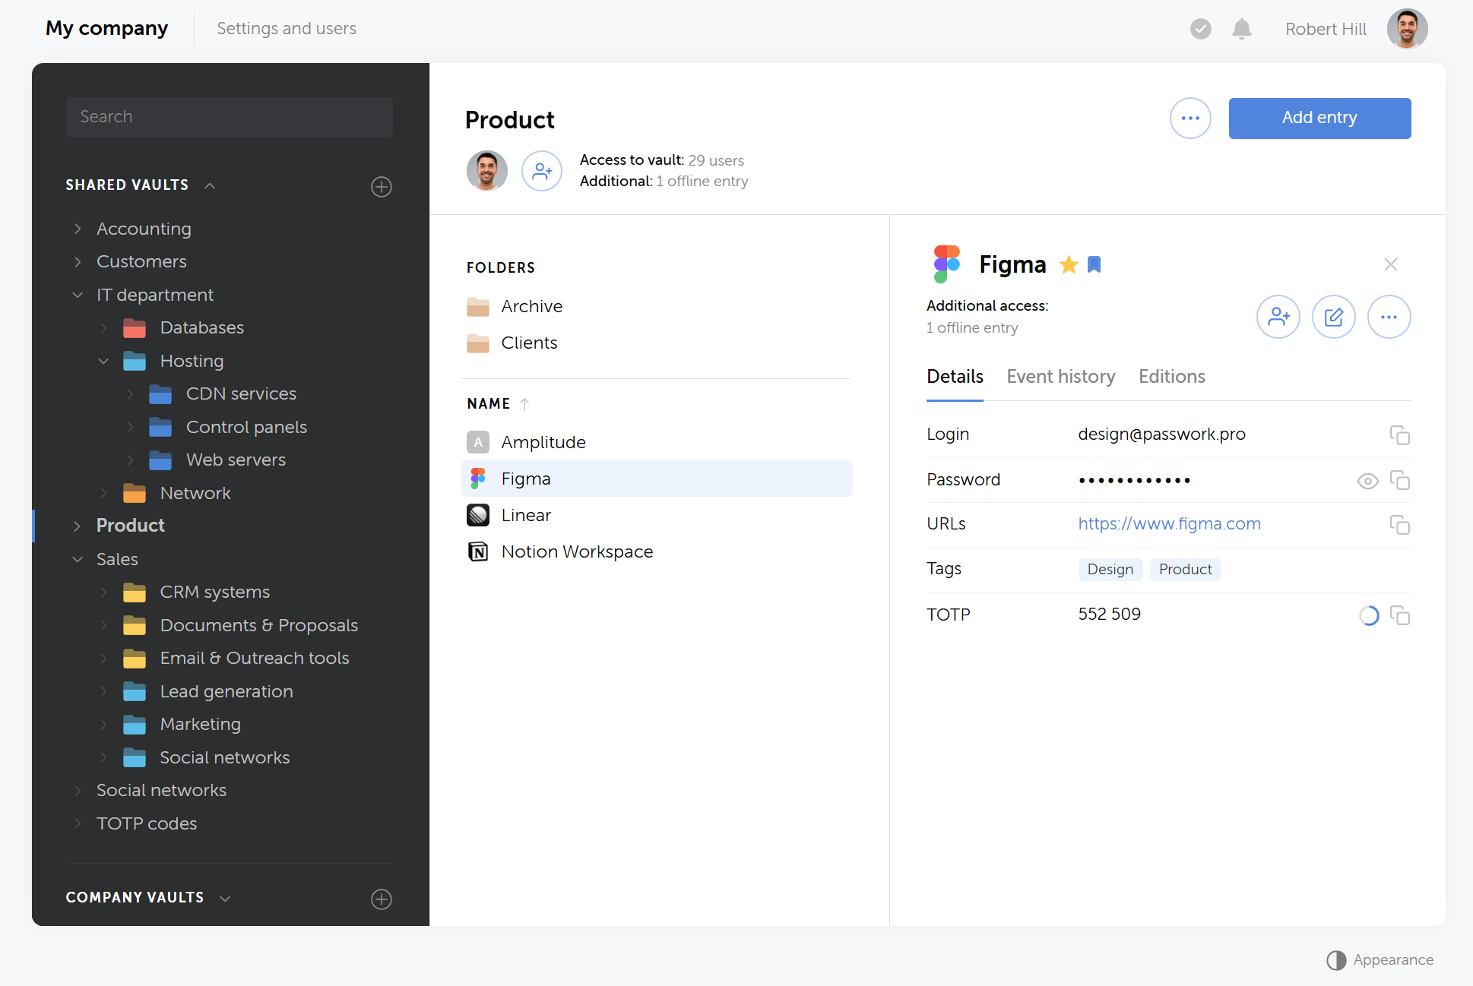Click the Figma logo in details panel
Viewport: 1473px width, 986px height.
pos(946,264)
